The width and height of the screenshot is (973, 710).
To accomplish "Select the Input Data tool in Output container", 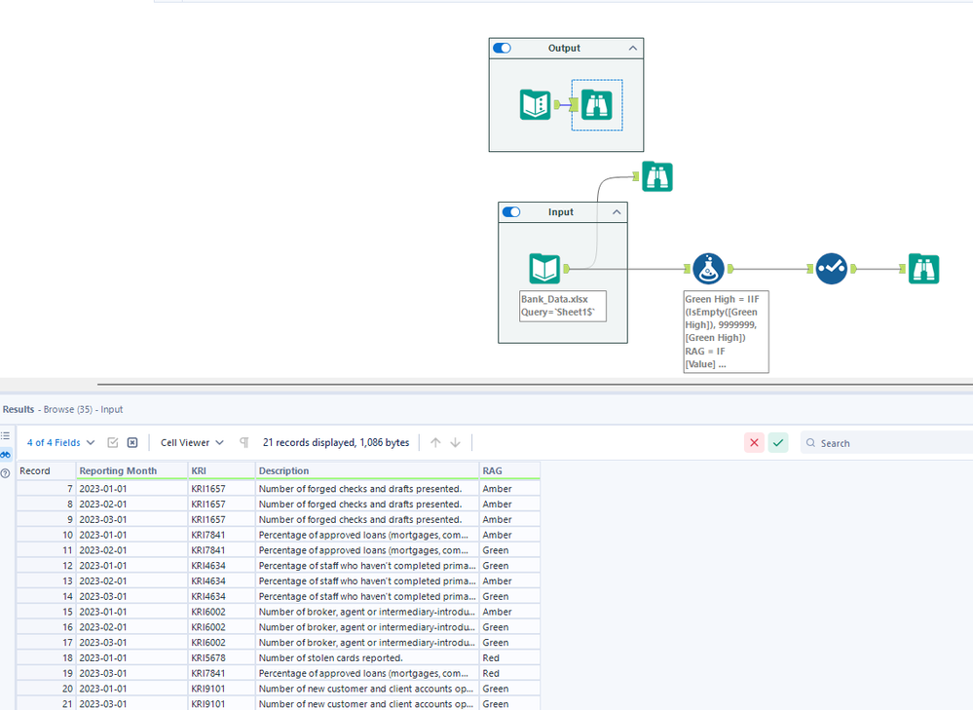I will pos(535,104).
